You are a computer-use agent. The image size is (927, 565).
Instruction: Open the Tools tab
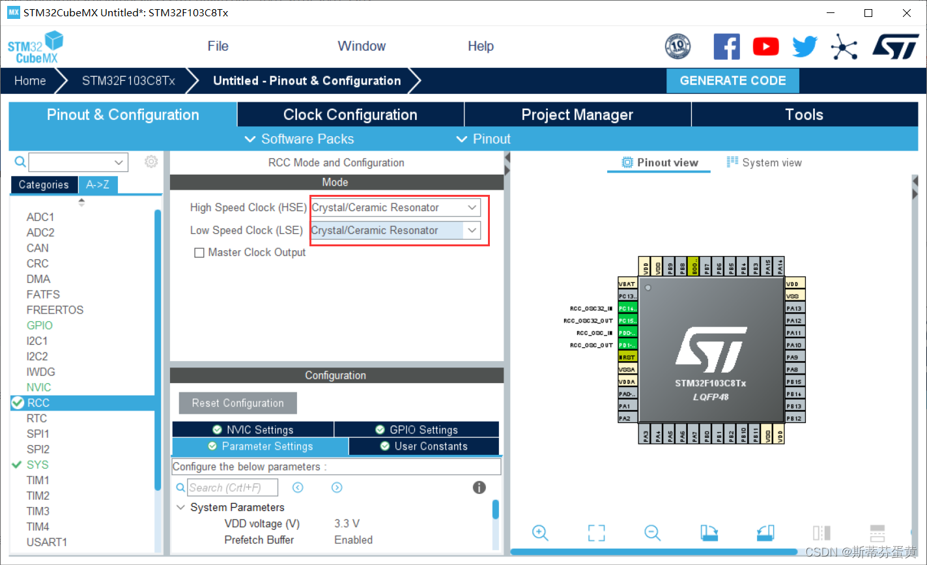coord(805,115)
